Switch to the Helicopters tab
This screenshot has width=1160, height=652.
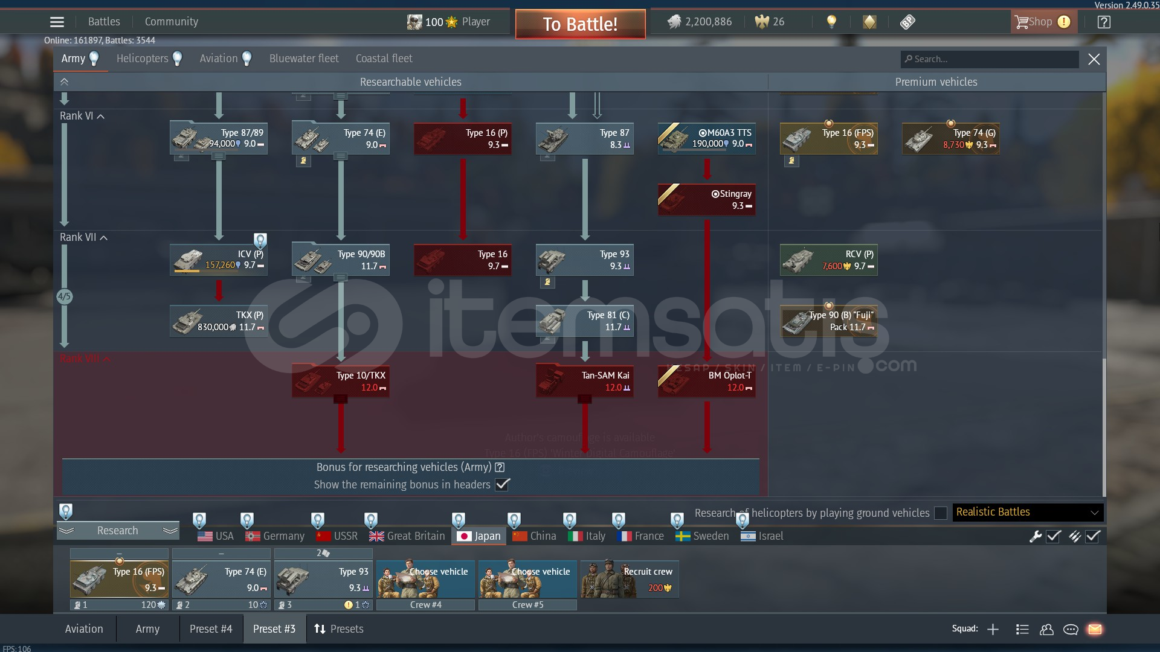tap(143, 59)
